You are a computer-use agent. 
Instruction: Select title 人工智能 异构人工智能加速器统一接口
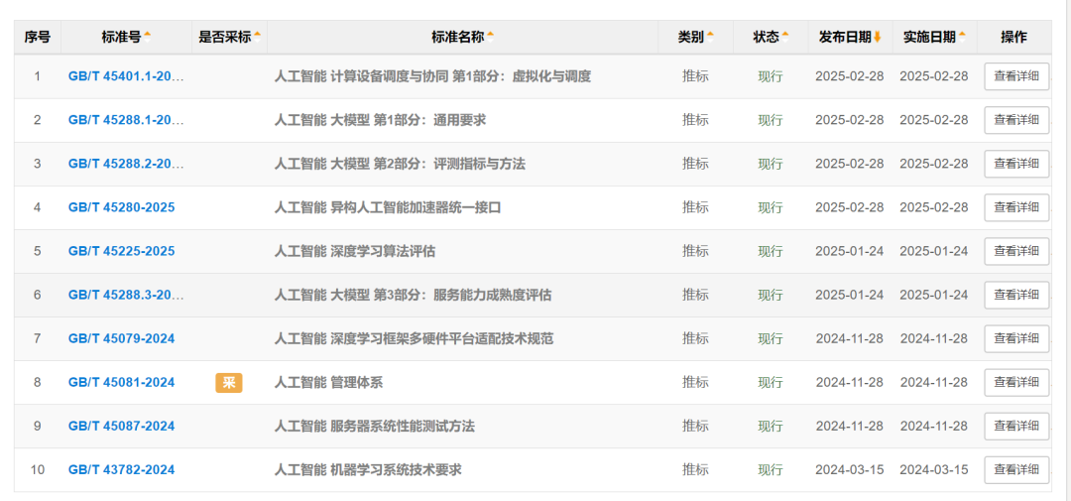(388, 207)
